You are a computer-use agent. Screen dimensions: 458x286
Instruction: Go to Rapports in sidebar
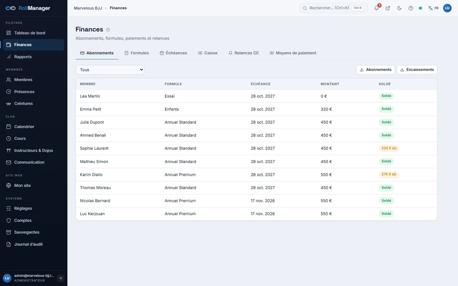[x=34, y=57]
